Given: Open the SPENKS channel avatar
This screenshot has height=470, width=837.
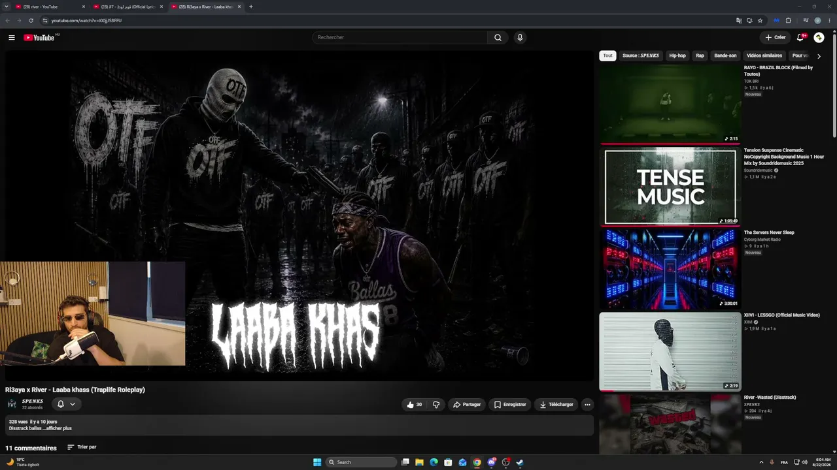Looking at the screenshot, I should (12, 404).
